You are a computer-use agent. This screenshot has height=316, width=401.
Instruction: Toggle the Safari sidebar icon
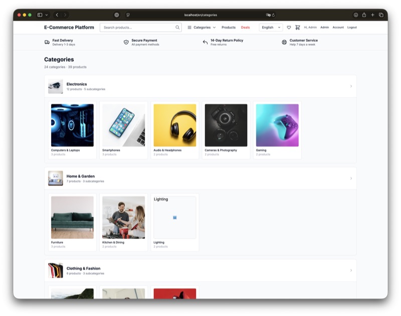point(40,15)
